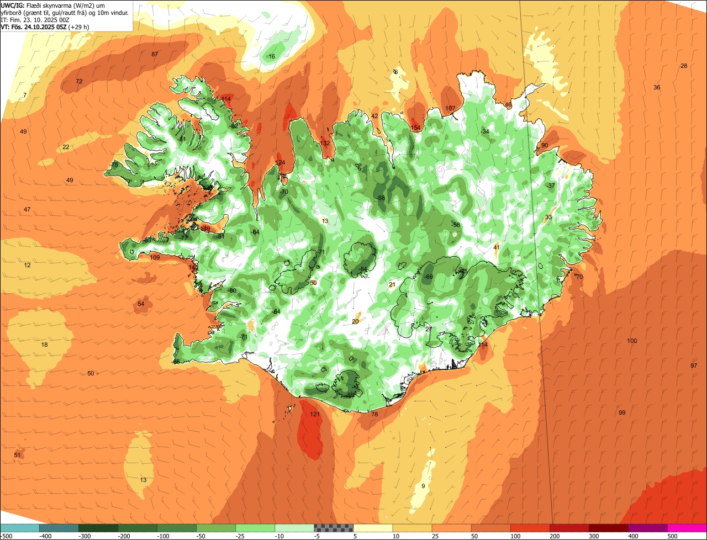The width and height of the screenshot is (707, 540).
Task: Click the map value '20' in the southern interior
Action: click(355, 321)
